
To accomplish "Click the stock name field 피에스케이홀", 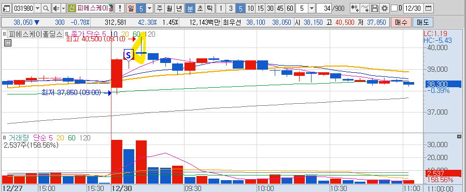I will pos(95,8).
